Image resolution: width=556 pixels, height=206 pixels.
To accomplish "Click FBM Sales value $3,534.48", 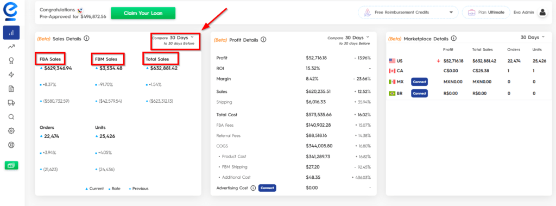I will point(111,68).
